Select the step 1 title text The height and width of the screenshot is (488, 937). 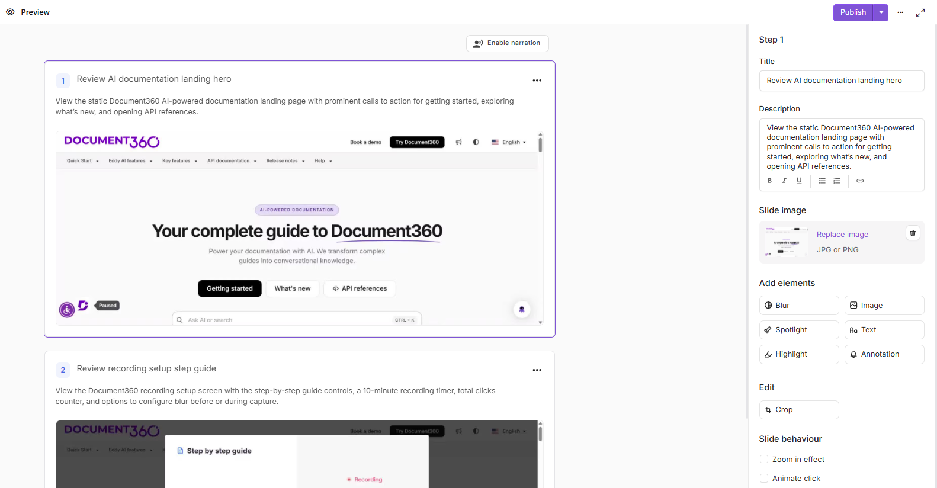click(x=154, y=79)
